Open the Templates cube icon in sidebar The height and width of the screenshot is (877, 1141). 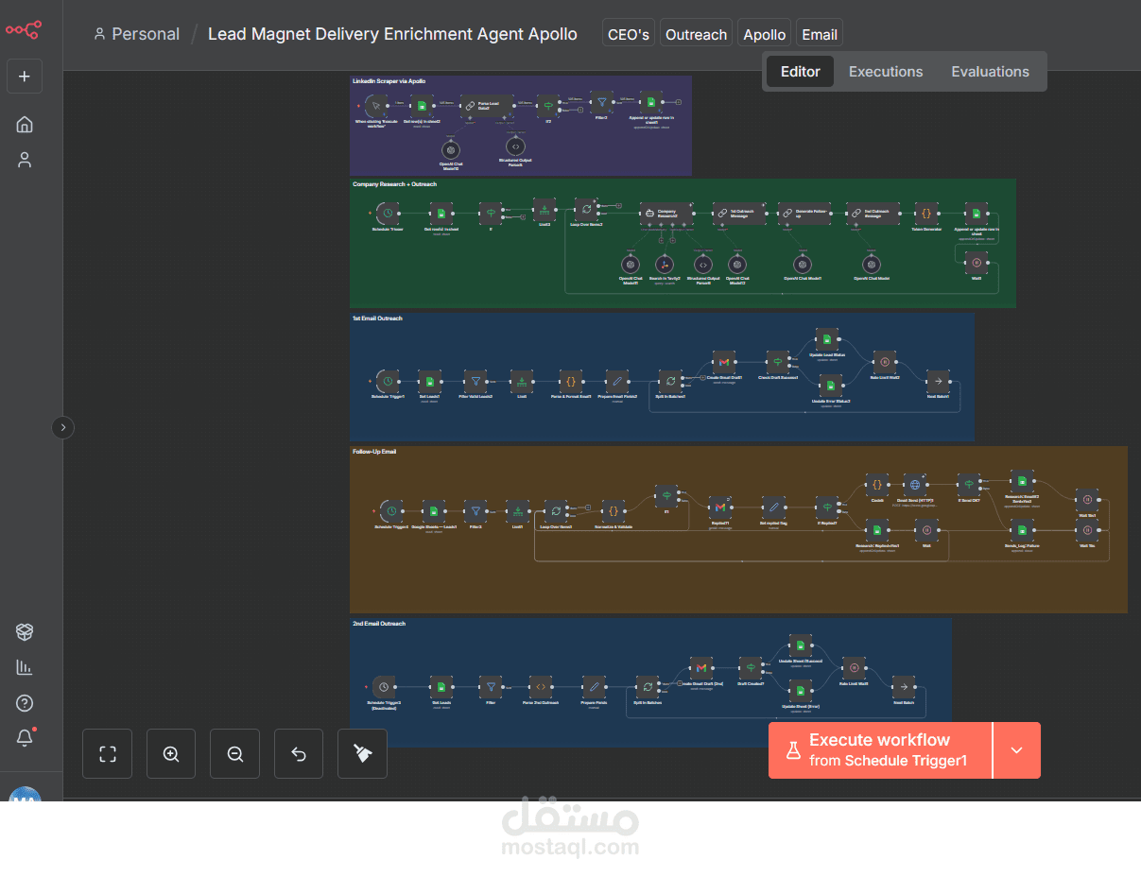click(x=25, y=632)
